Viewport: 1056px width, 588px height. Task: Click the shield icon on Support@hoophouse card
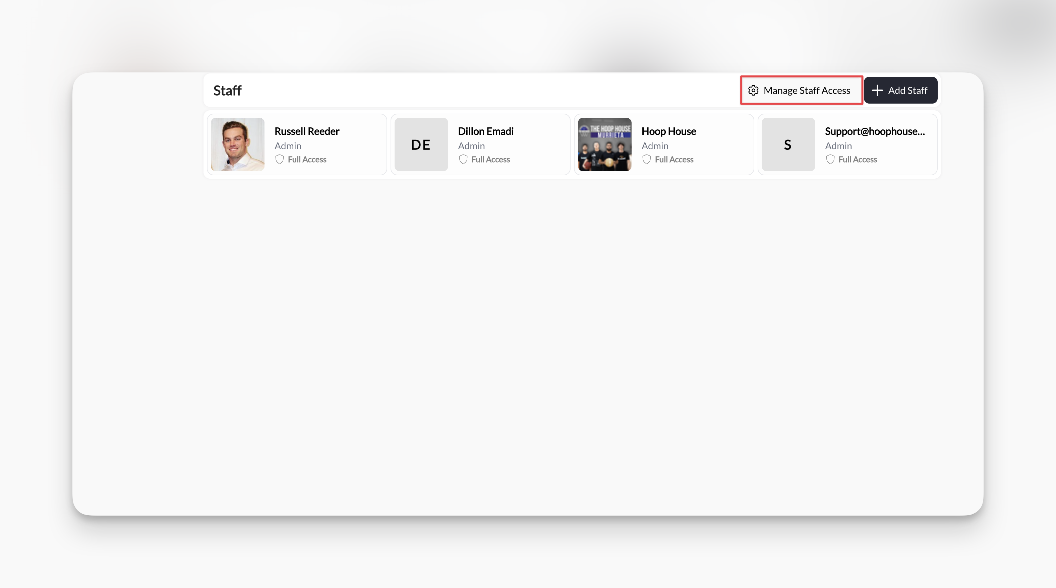pyautogui.click(x=830, y=160)
